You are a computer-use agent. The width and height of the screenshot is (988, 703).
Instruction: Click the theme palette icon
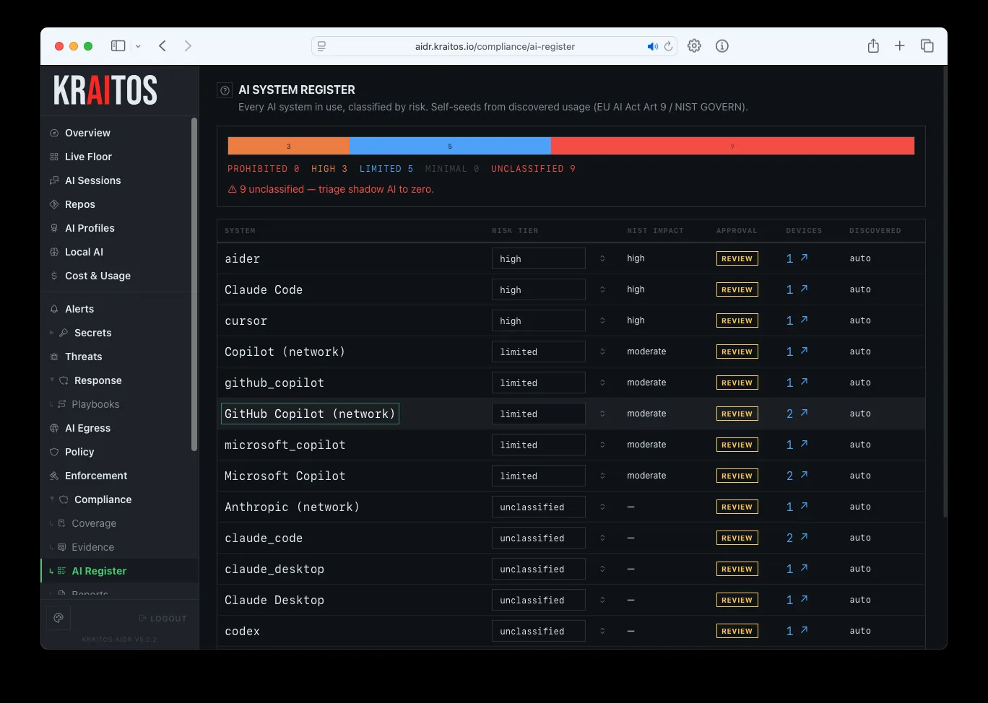[58, 618]
